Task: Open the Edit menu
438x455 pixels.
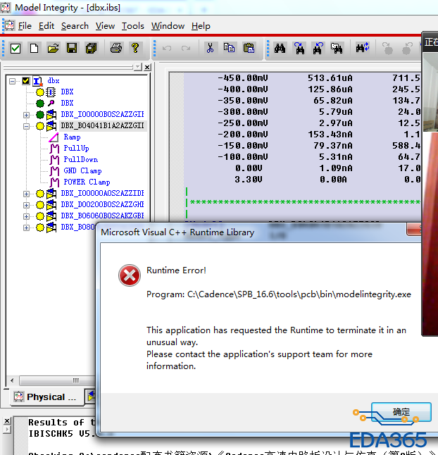Action: pyautogui.click(x=46, y=26)
